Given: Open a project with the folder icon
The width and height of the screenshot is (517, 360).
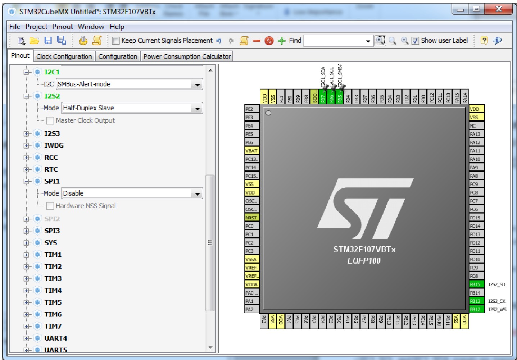Looking at the screenshot, I should tap(34, 41).
